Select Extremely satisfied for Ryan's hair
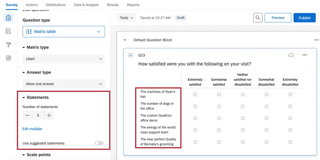 195,94
